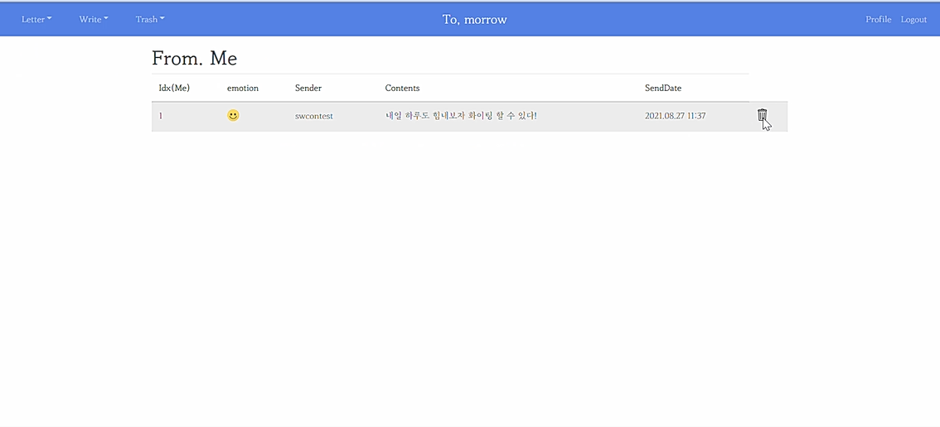The image size is (940, 427).
Task: Click the sender name swcontest
Action: 314,116
